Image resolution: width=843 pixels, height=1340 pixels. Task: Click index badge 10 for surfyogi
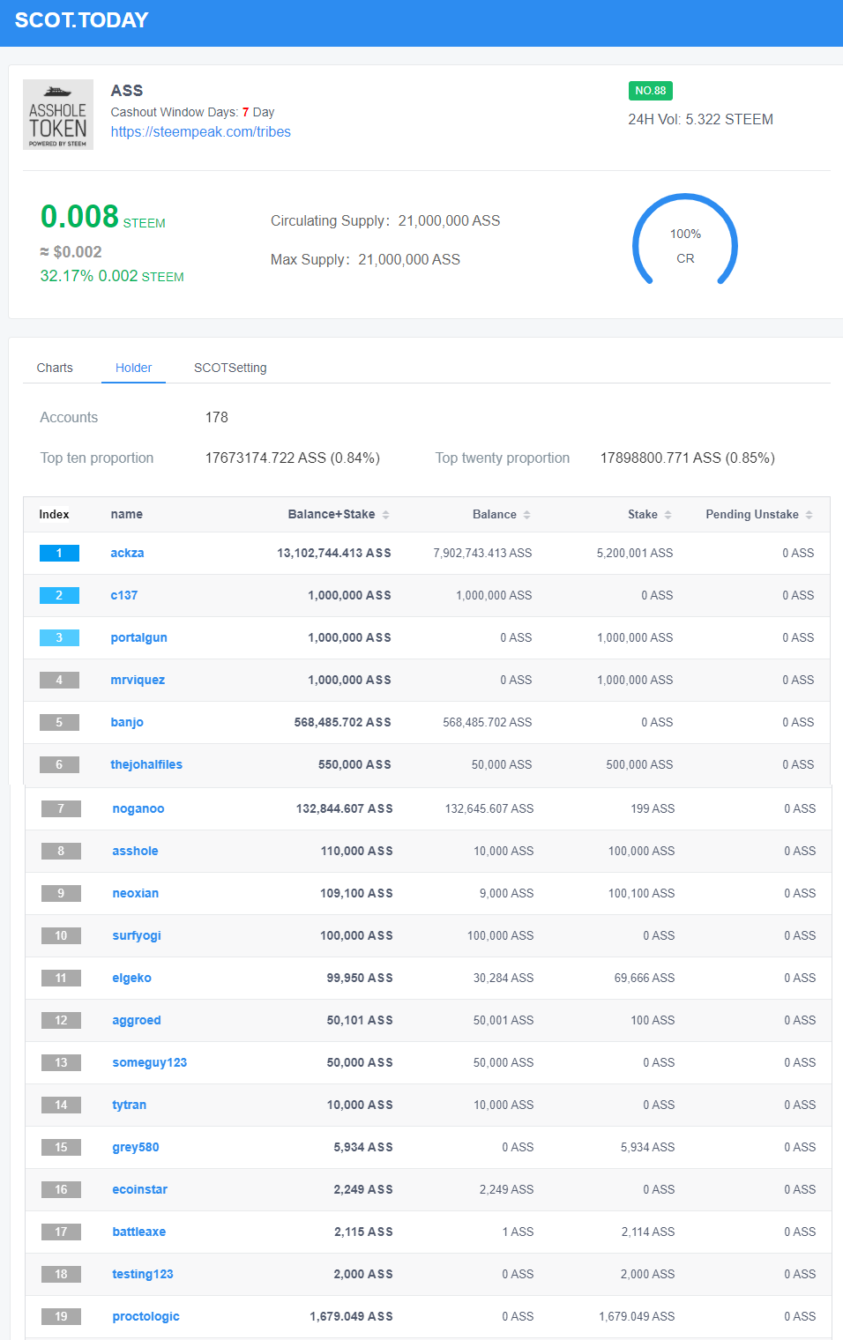[61, 935]
